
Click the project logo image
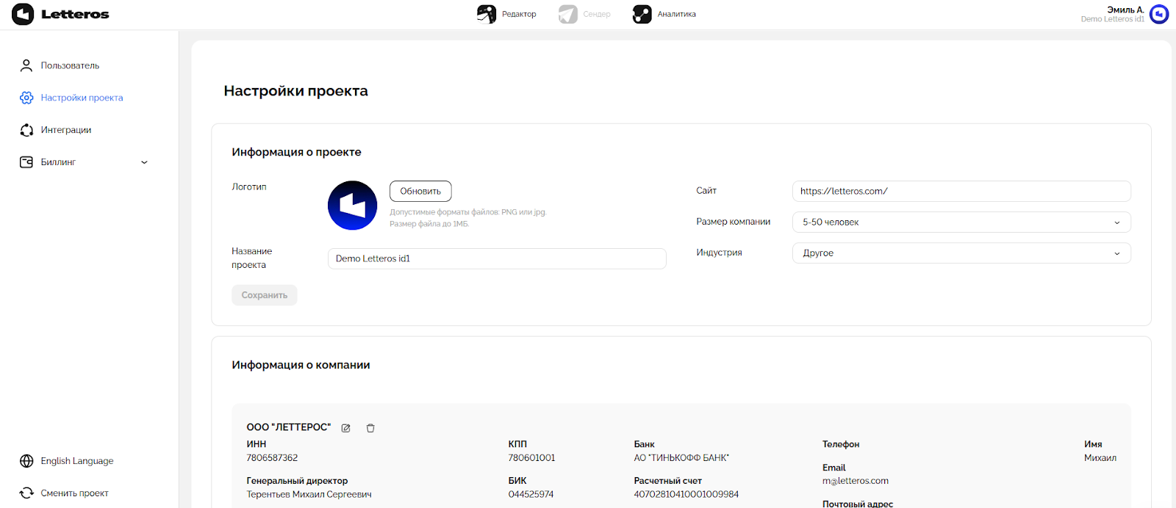click(352, 206)
